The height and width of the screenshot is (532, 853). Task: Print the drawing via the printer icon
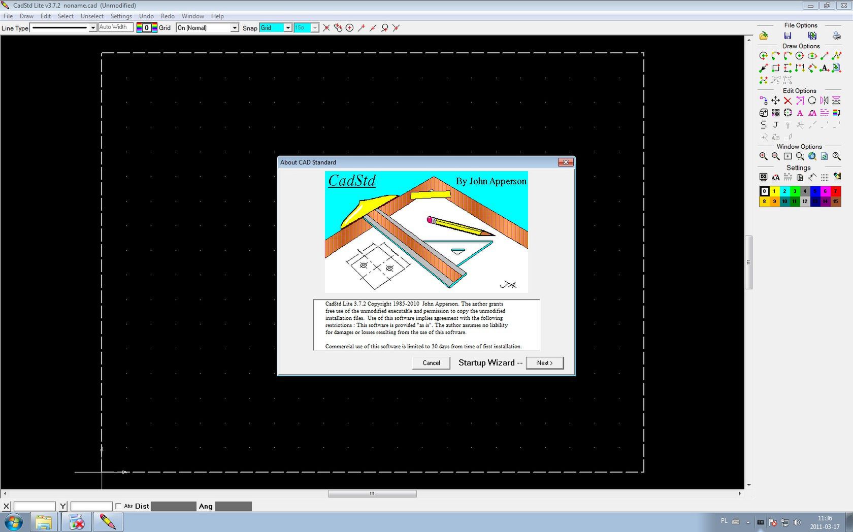[x=836, y=36]
